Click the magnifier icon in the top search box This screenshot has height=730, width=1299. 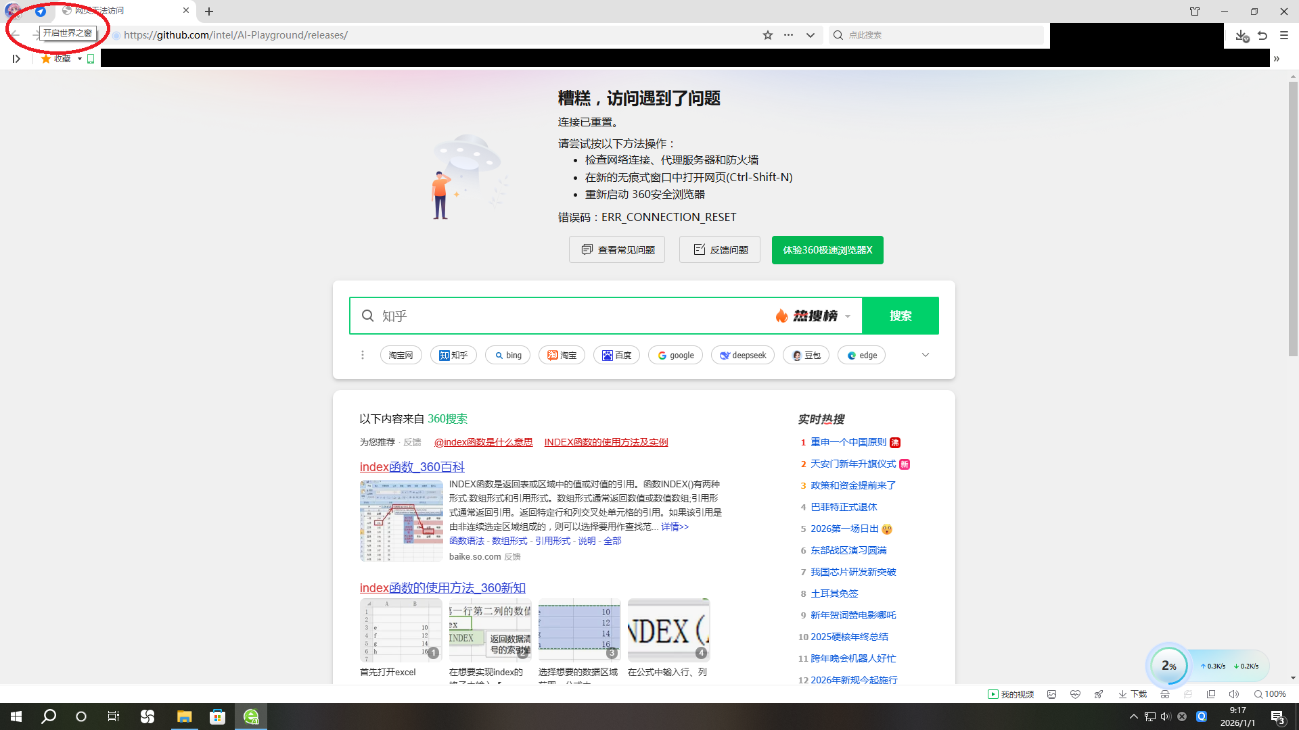click(838, 35)
